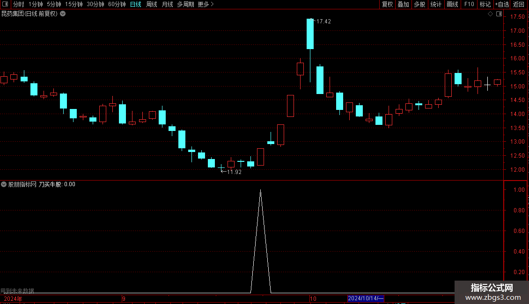This screenshot has width=529, height=304.
Task: Add stock with +自选 button
Action: click(x=502, y=4)
